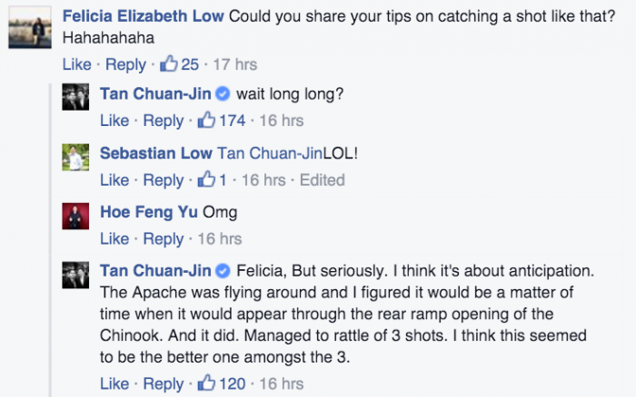Like Felicia Elizabeth Low's comment
636x397 pixels.
pyautogui.click(x=76, y=64)
